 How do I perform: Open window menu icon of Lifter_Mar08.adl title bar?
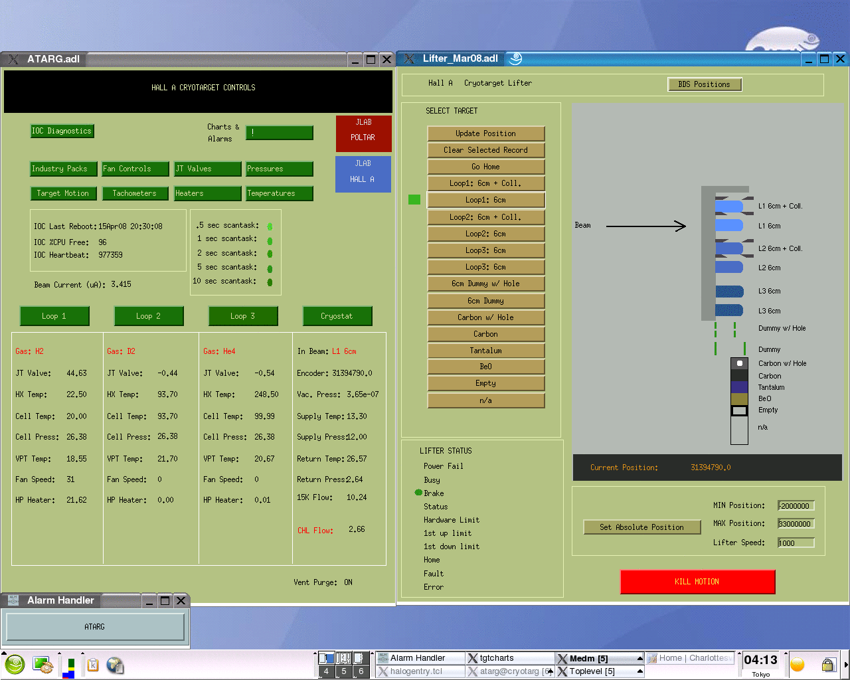pos(409,58)
